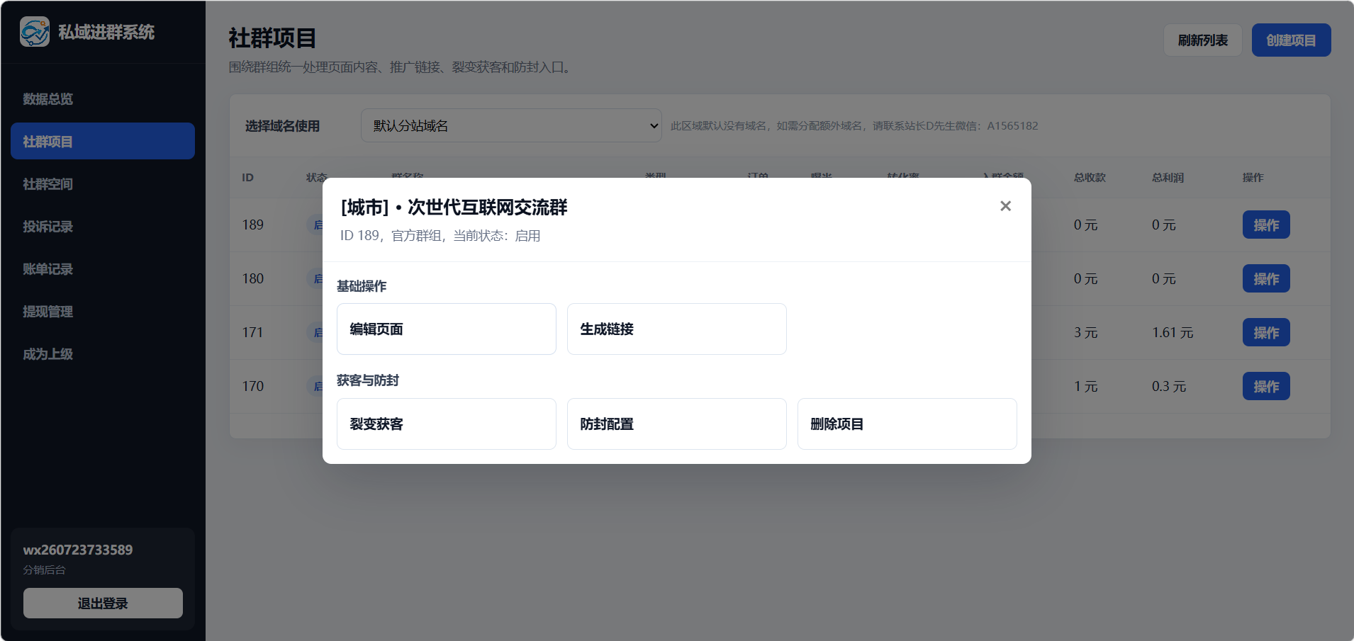
Task: Click ID cell 170 in table
Action: pyautogui.click(x=252, y=386)
